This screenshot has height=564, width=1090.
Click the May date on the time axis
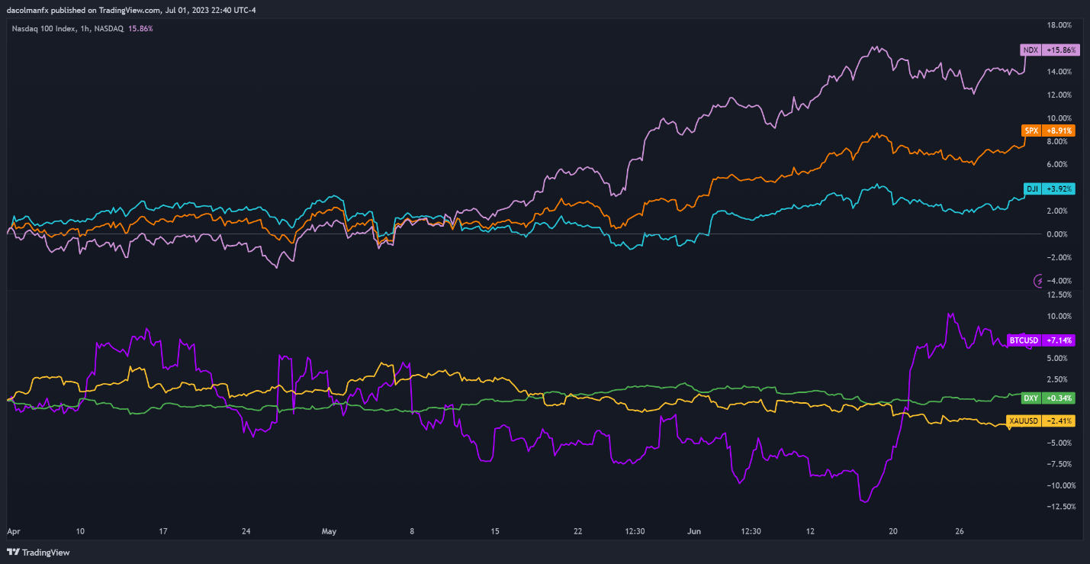point(330,531)
